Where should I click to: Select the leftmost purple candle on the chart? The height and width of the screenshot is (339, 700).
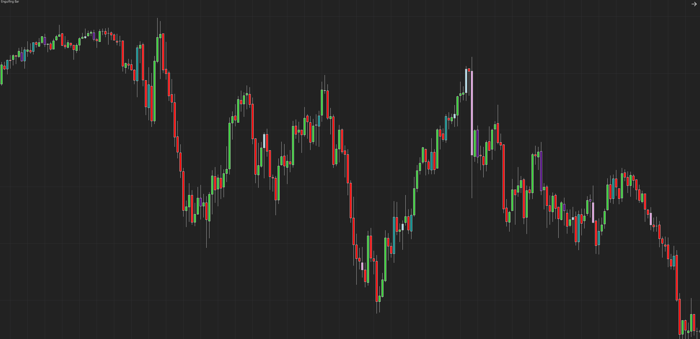tap(22, 57)
